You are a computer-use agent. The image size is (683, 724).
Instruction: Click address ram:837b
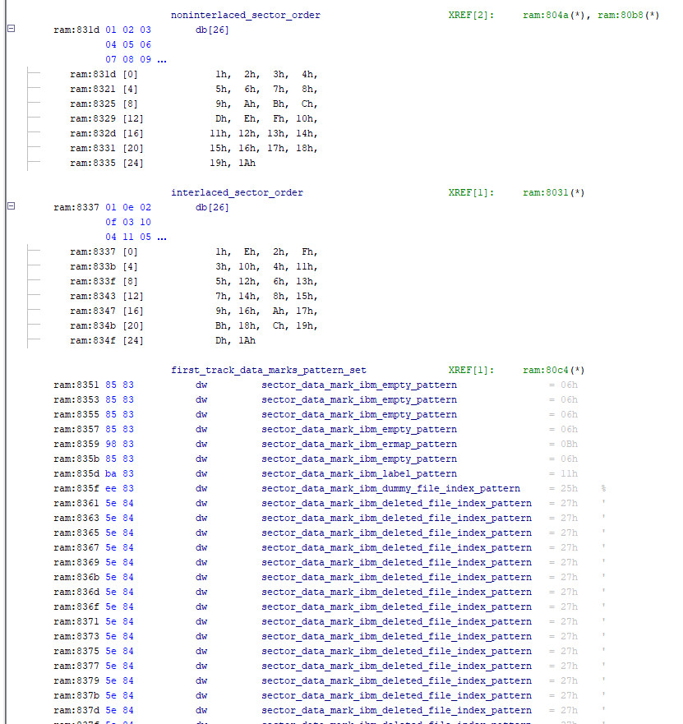tap(76, 695)
